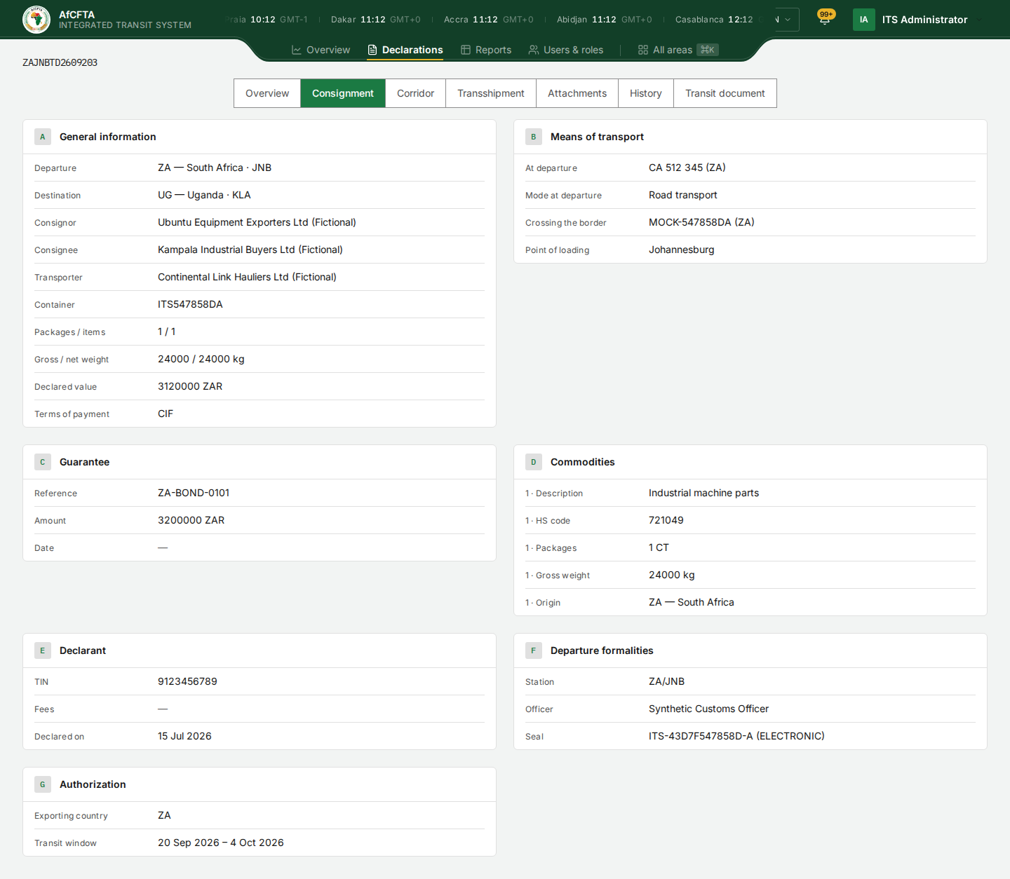Click section badge G beside Authorization

(43, 784)
